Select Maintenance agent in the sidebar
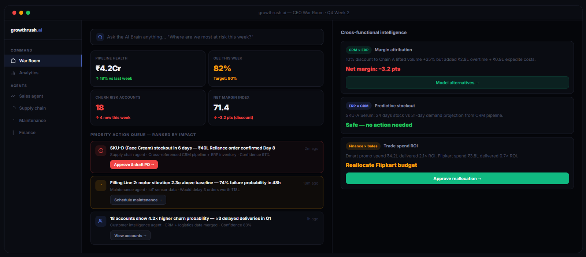Screen dimensions: 586x257 pyautogui.click(x=43, y=120)
